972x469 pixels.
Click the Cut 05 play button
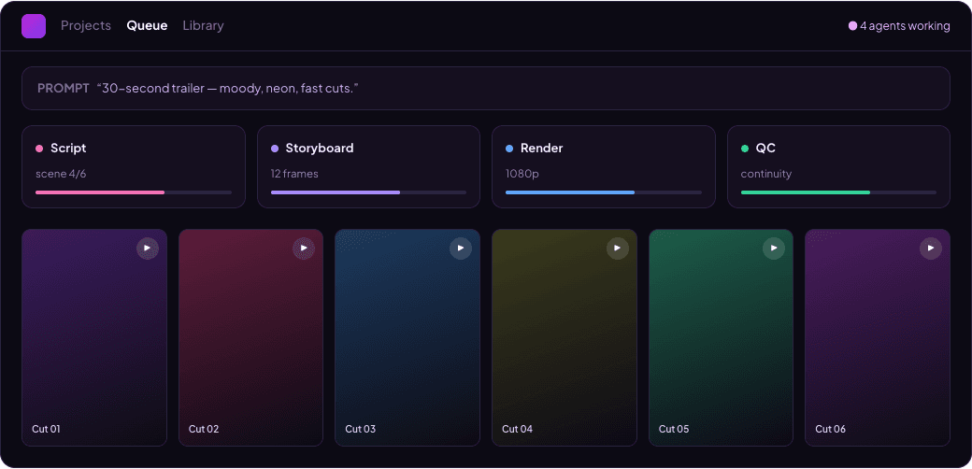(x=774, y=249)
